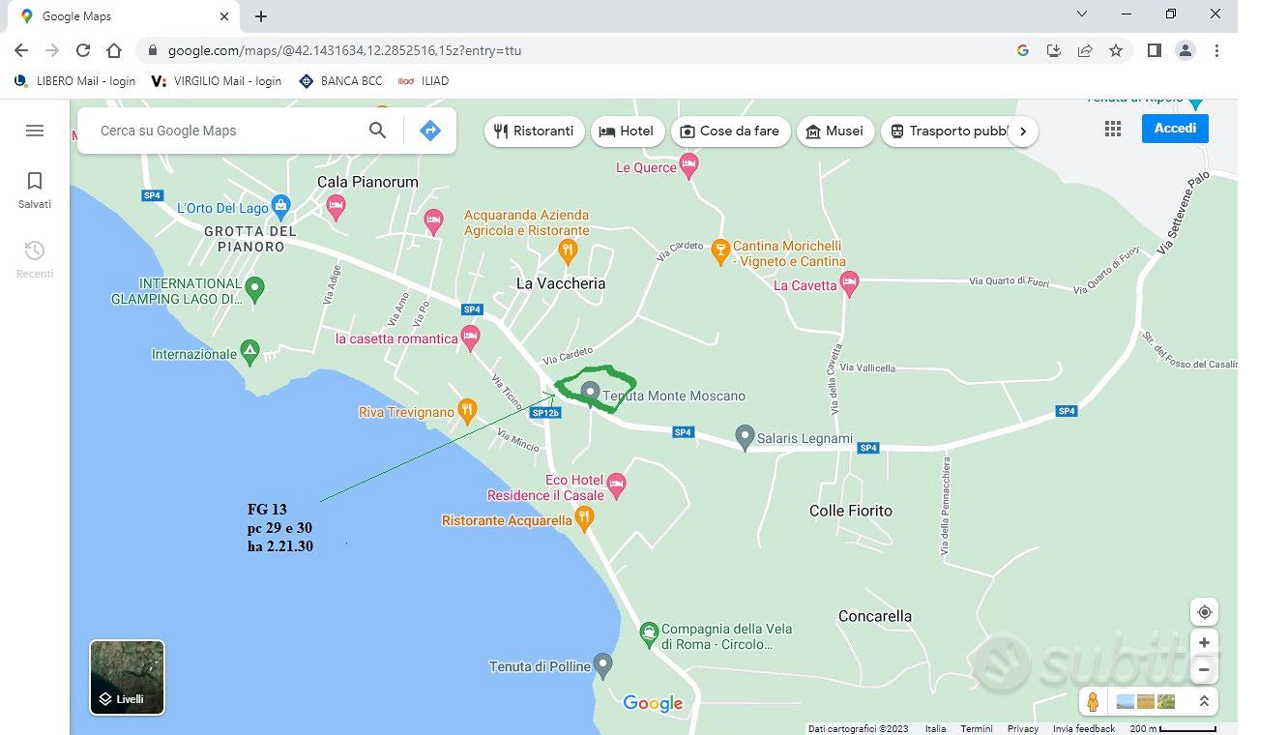
Task: Click the Colle Fiorito place label
Action: (x=851, y=511)
